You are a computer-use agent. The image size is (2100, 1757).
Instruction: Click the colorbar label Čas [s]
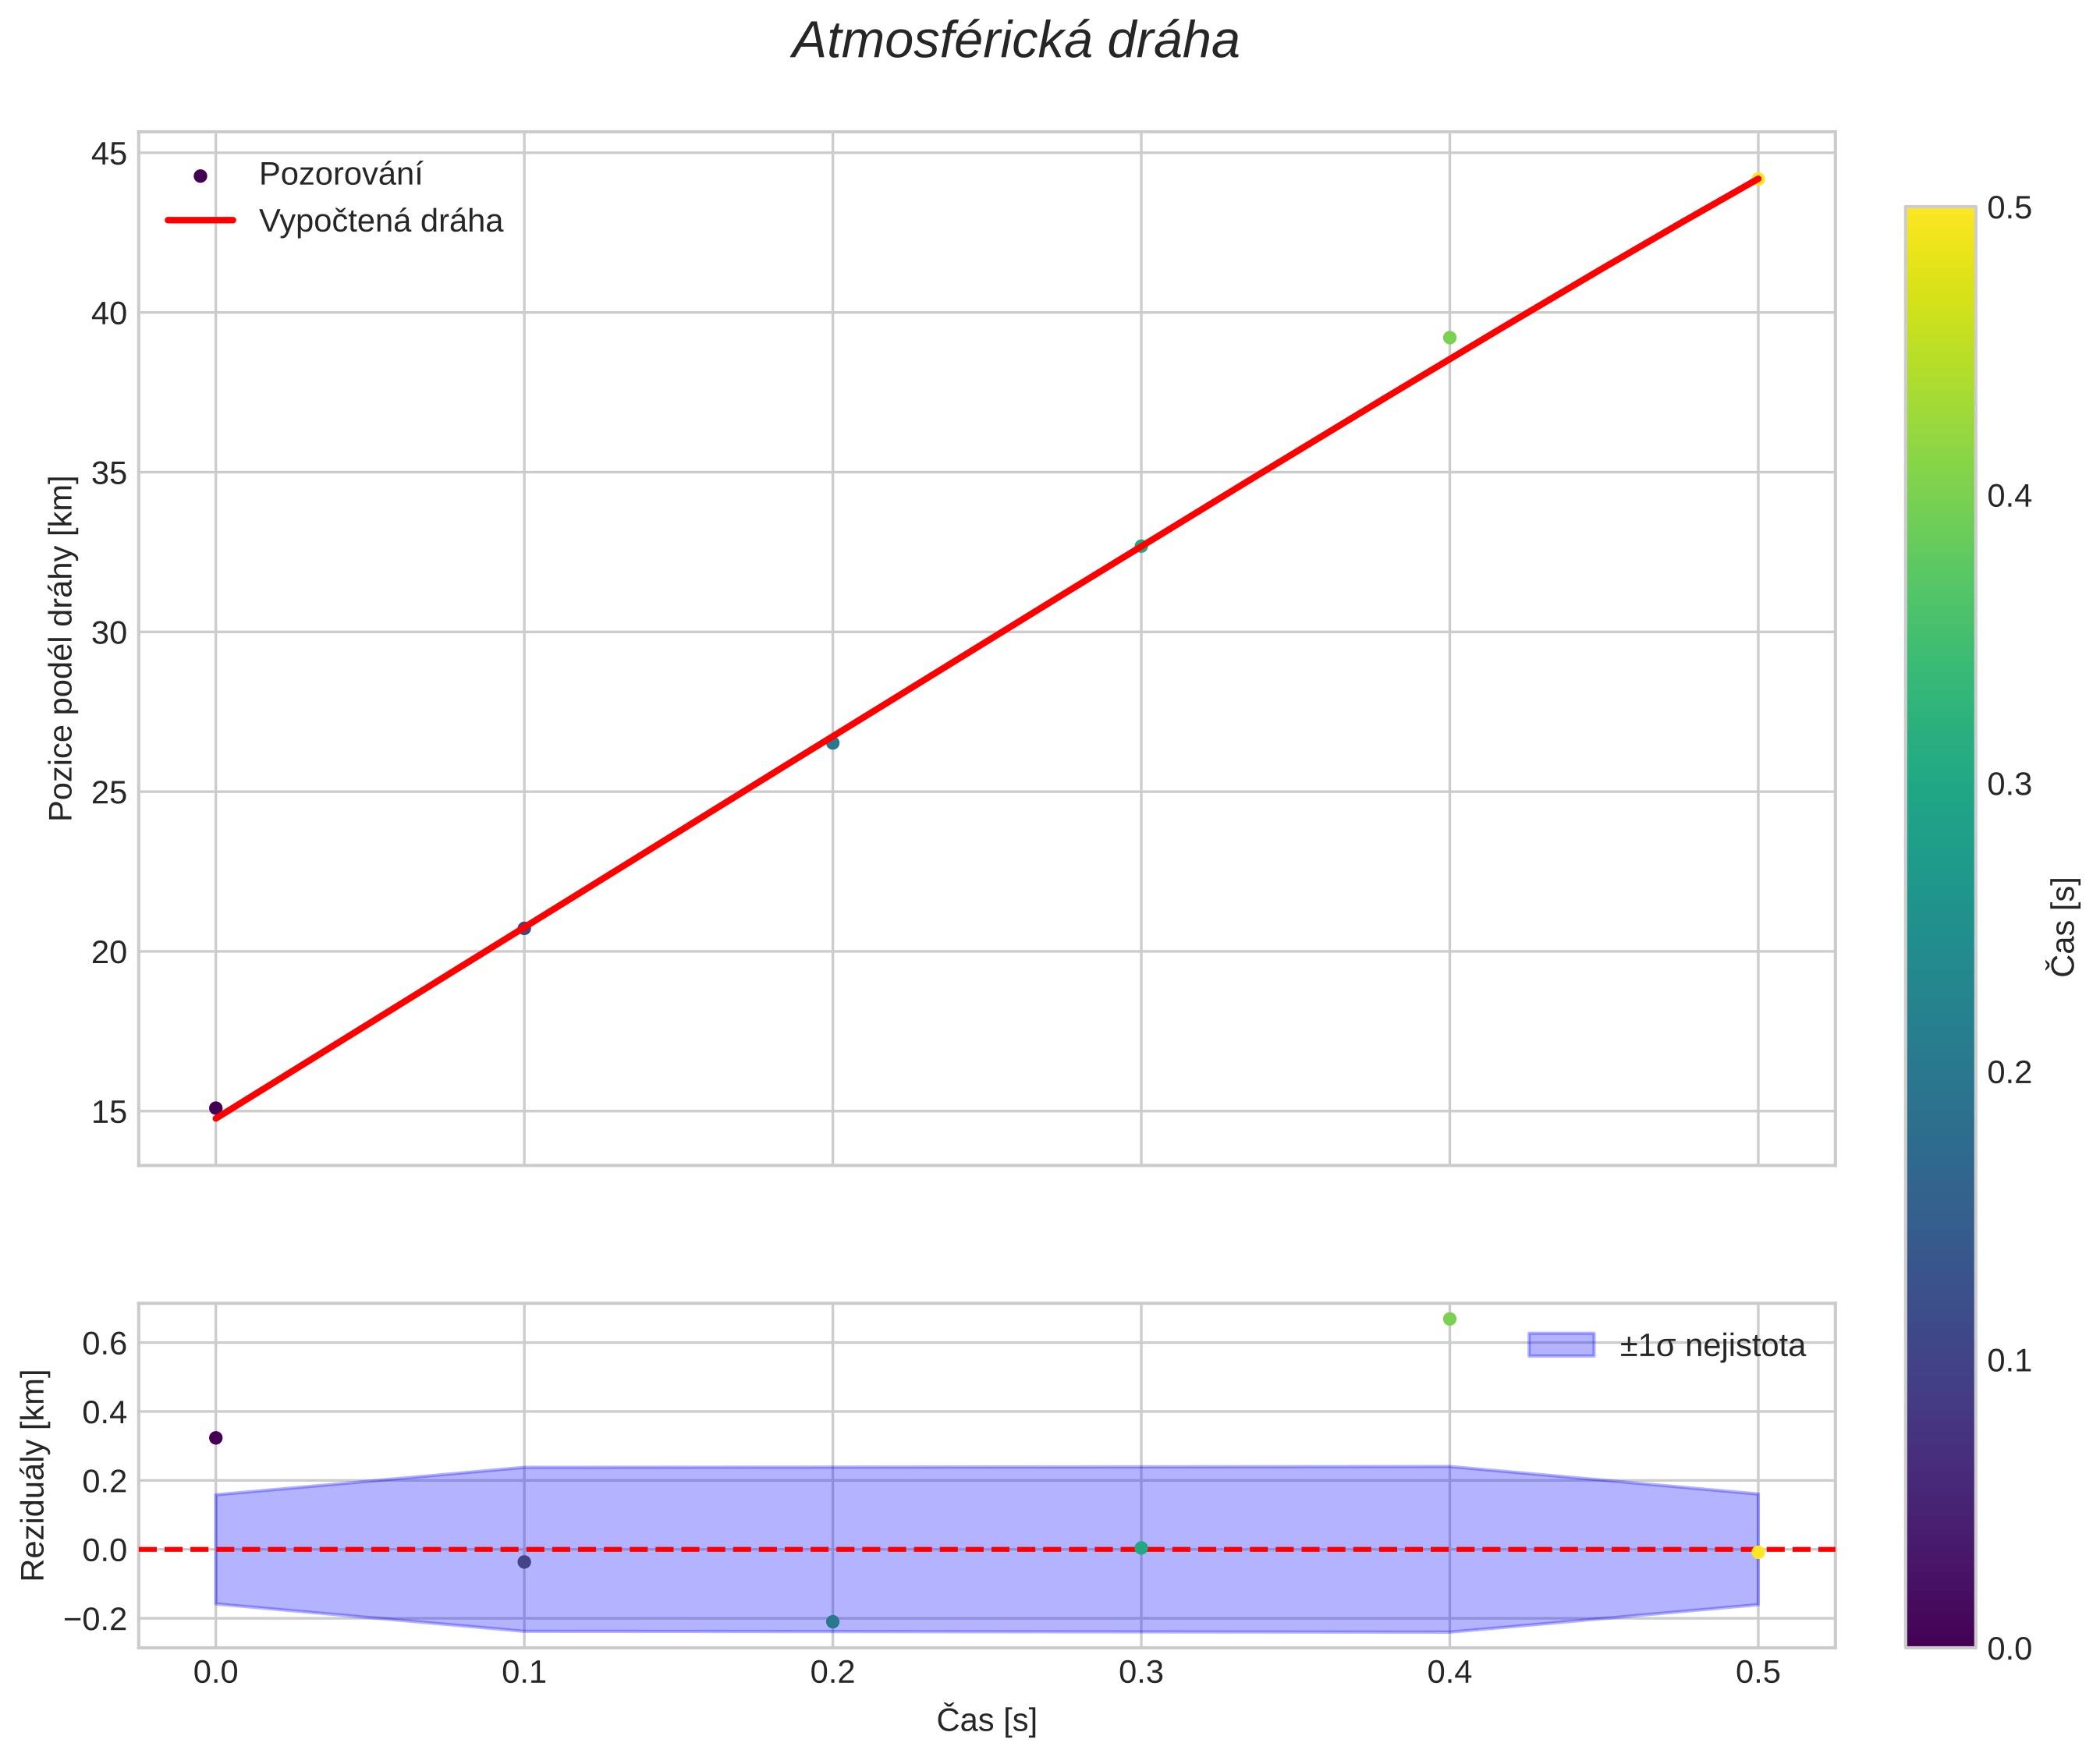2062,926
